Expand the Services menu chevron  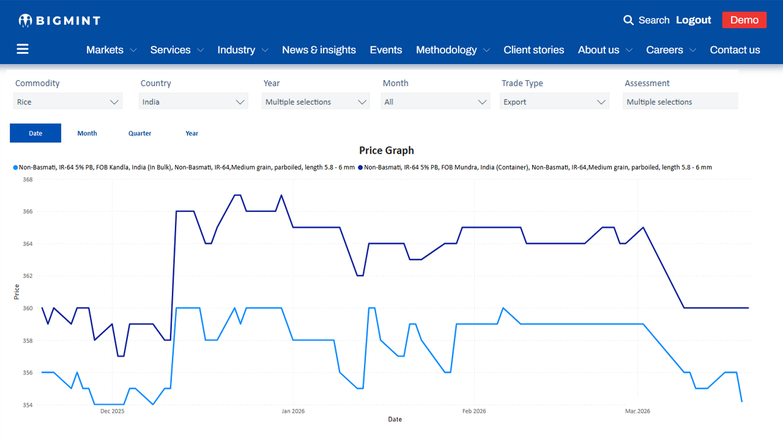pyautogui.click(x=200, y=51)
